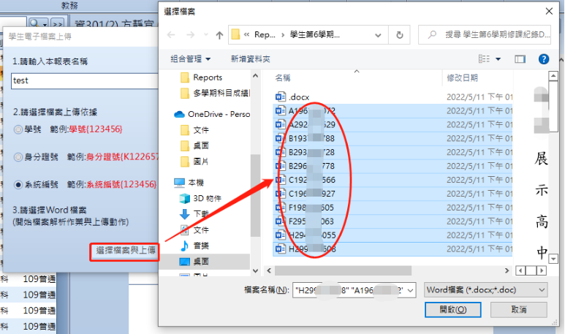Open the 下載 downloads folder
Viewport: 565px width, 334px height.
pyautogui.click(x=194, y=214)
